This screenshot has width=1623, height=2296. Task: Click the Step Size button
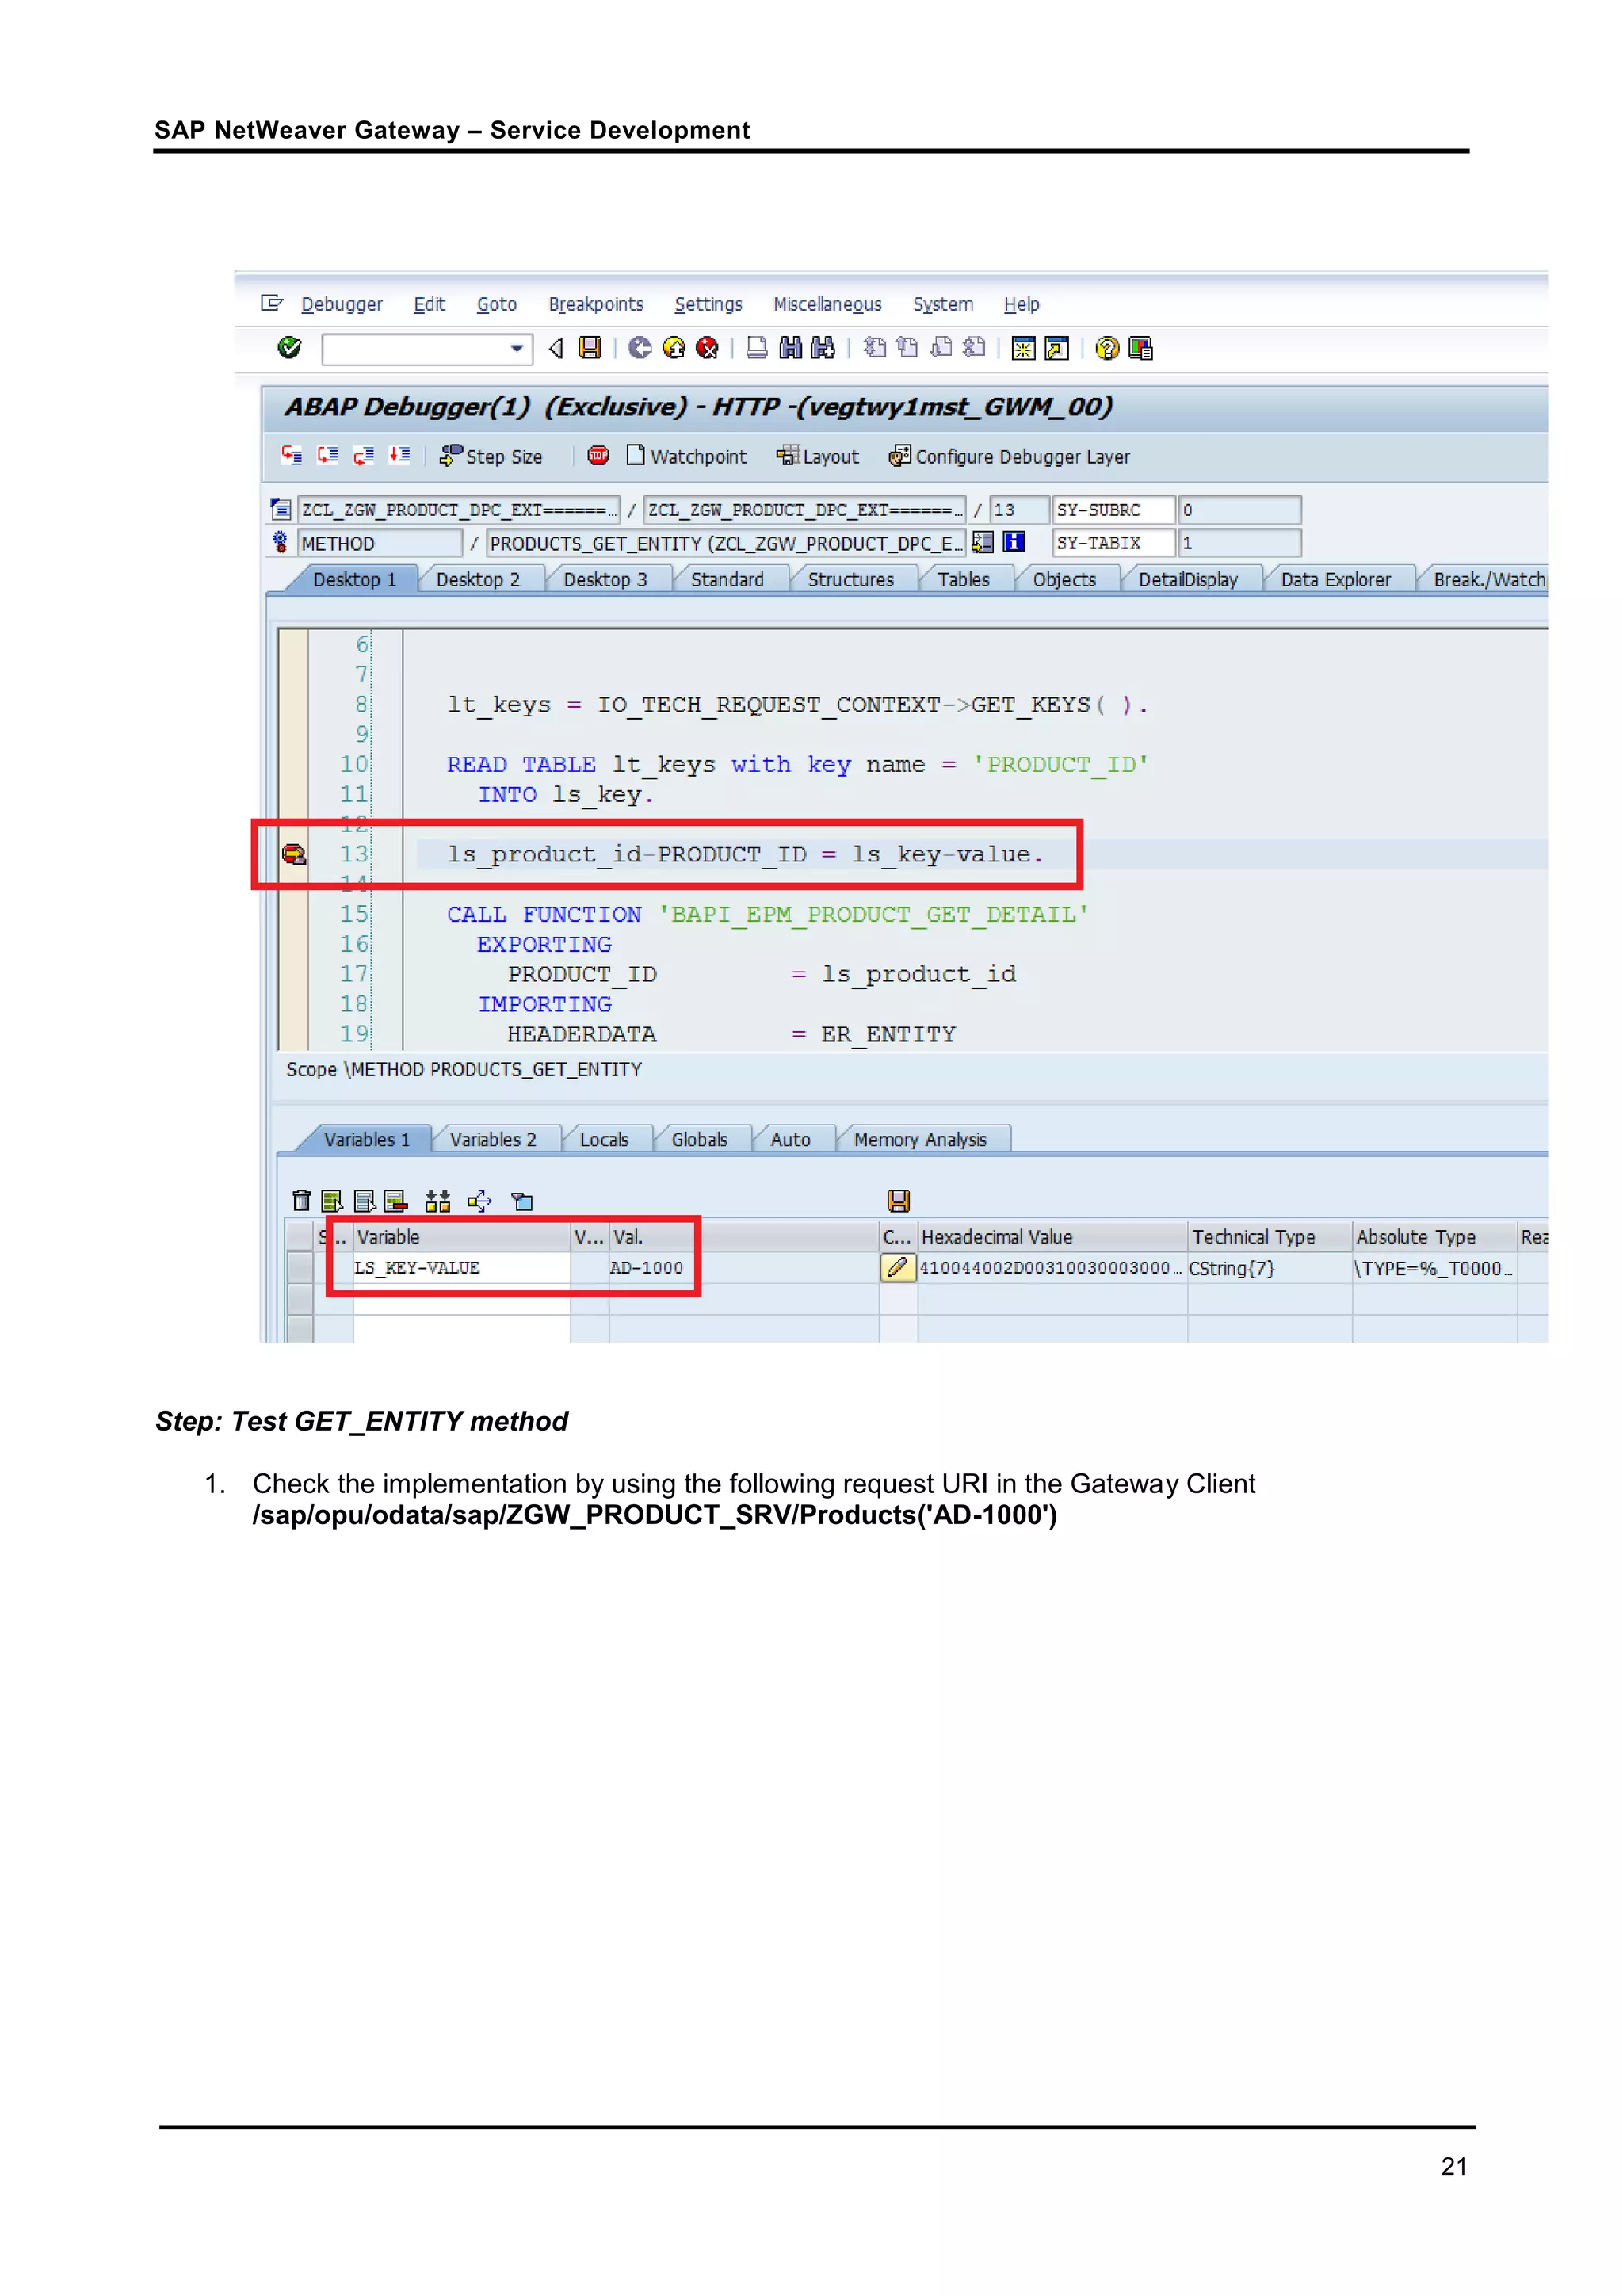coord(491,457)
